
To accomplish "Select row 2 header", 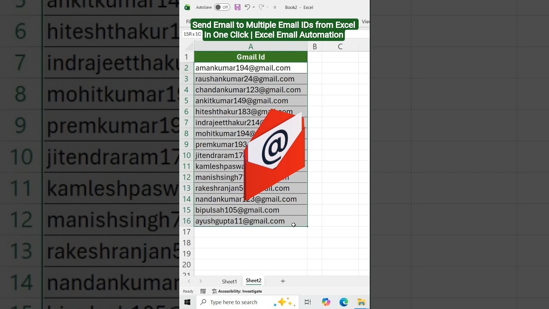I will point(187,68).
